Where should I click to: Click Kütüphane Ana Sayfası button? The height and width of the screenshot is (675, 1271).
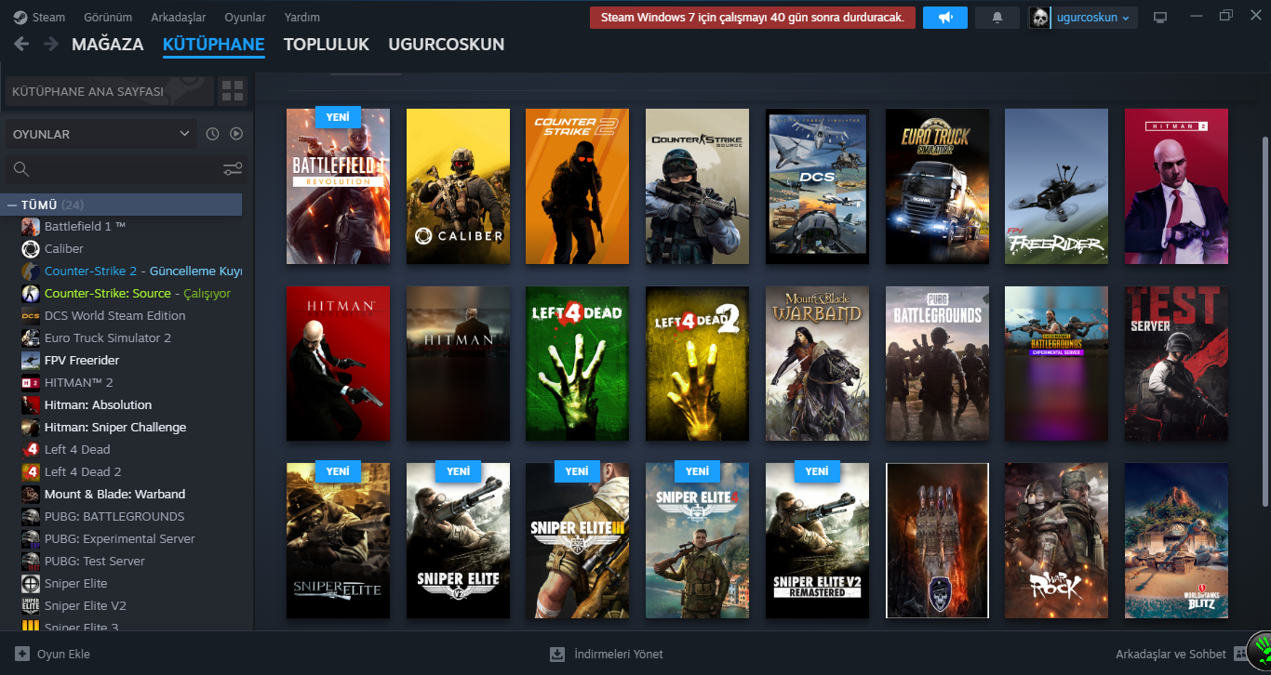click(108, 91)
